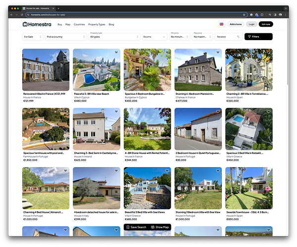Viewport: 297px width, 247px height.
Task: Click the Chateau in France subtitle
Action: tap(186, 97)
